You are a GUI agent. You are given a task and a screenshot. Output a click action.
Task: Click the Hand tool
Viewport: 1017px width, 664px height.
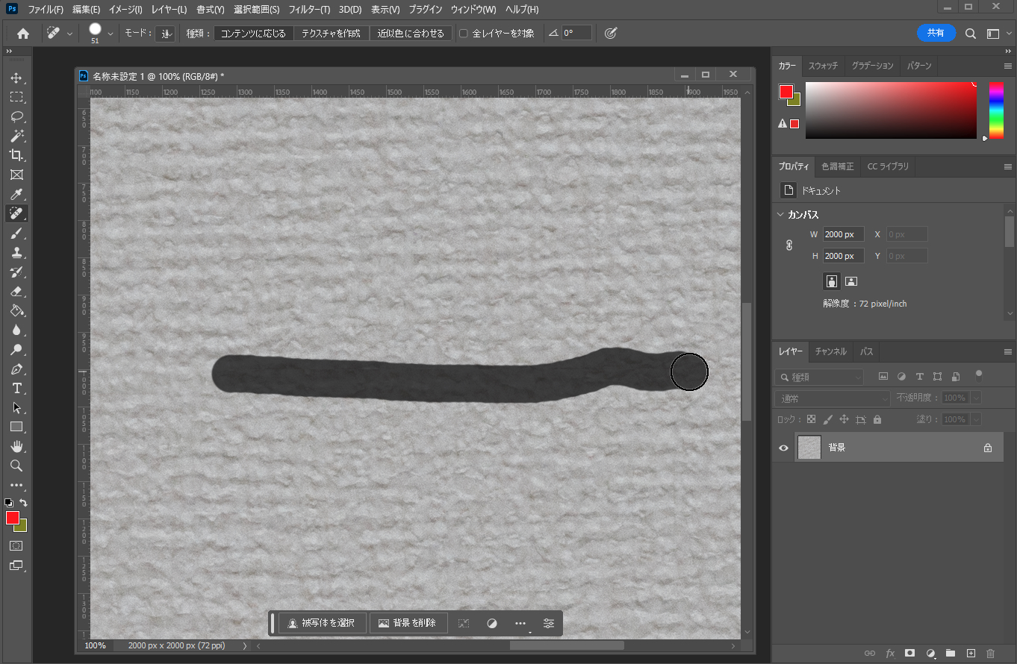pyautogui.click(x=16, y=446)
